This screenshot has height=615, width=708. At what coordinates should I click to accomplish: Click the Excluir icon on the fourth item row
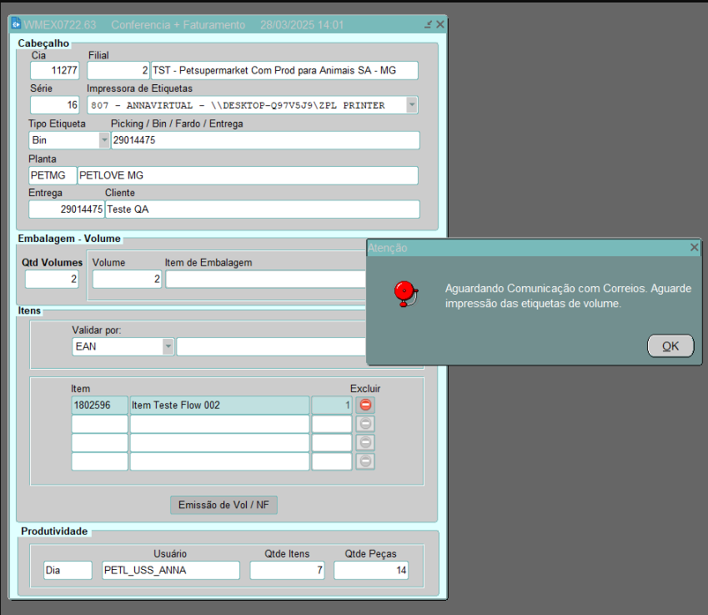(365, 461)
